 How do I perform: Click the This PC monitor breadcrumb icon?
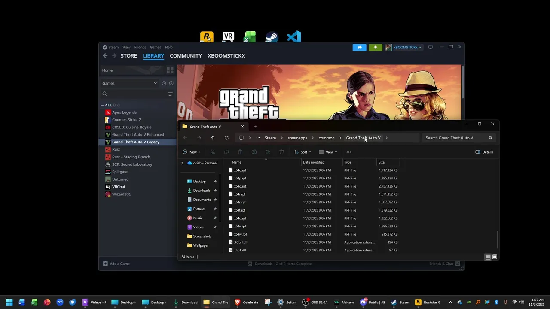click(241, 138)
